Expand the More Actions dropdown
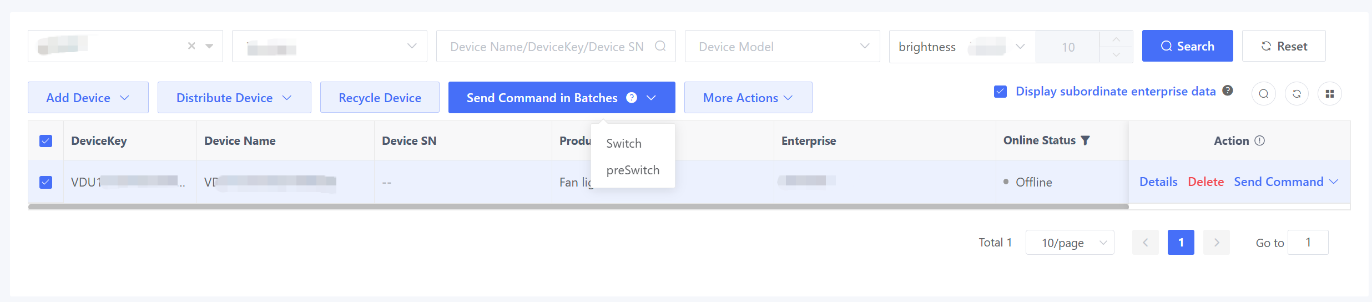Screen dimensions: 1372x302 pyautogui.click(x=748, y=98)
